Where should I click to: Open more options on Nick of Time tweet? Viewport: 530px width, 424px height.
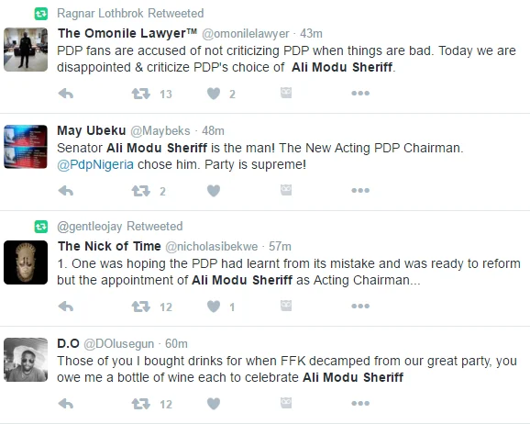point(360,307)
